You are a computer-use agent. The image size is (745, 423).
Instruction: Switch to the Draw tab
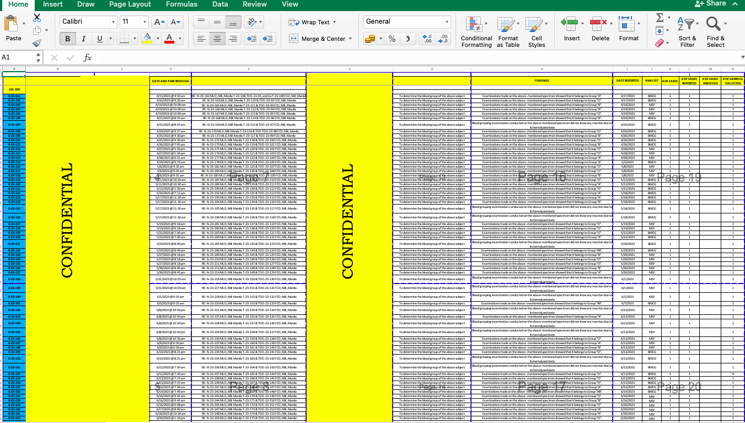point(85,4)
